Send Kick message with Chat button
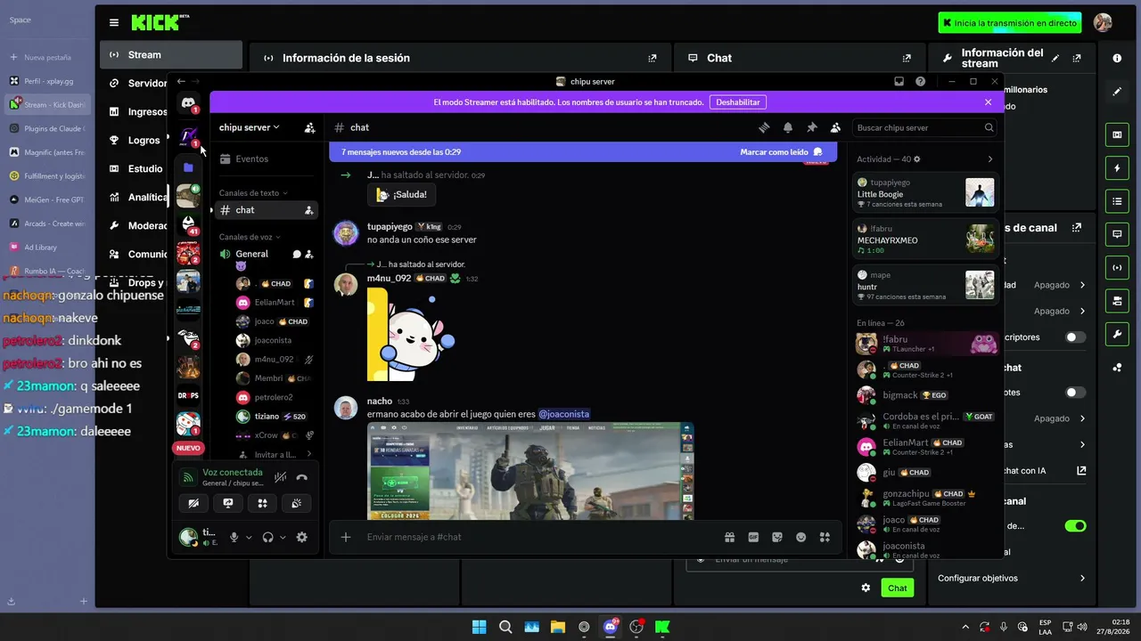 coord(898,588)
